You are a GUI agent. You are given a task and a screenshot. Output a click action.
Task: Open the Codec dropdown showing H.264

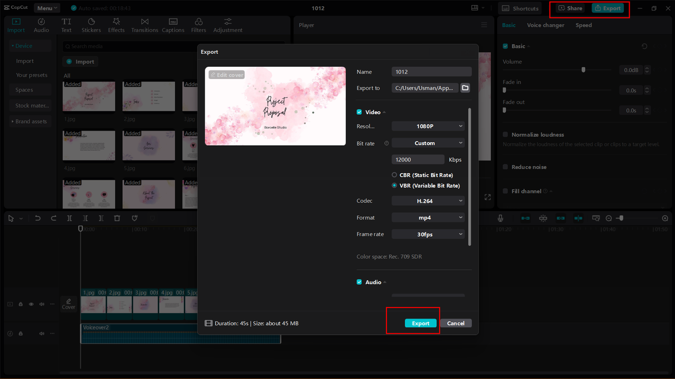[428, 201]
